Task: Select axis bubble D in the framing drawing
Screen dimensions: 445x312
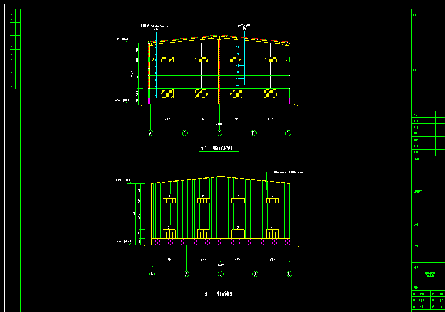Action: (x=254, y=133)
